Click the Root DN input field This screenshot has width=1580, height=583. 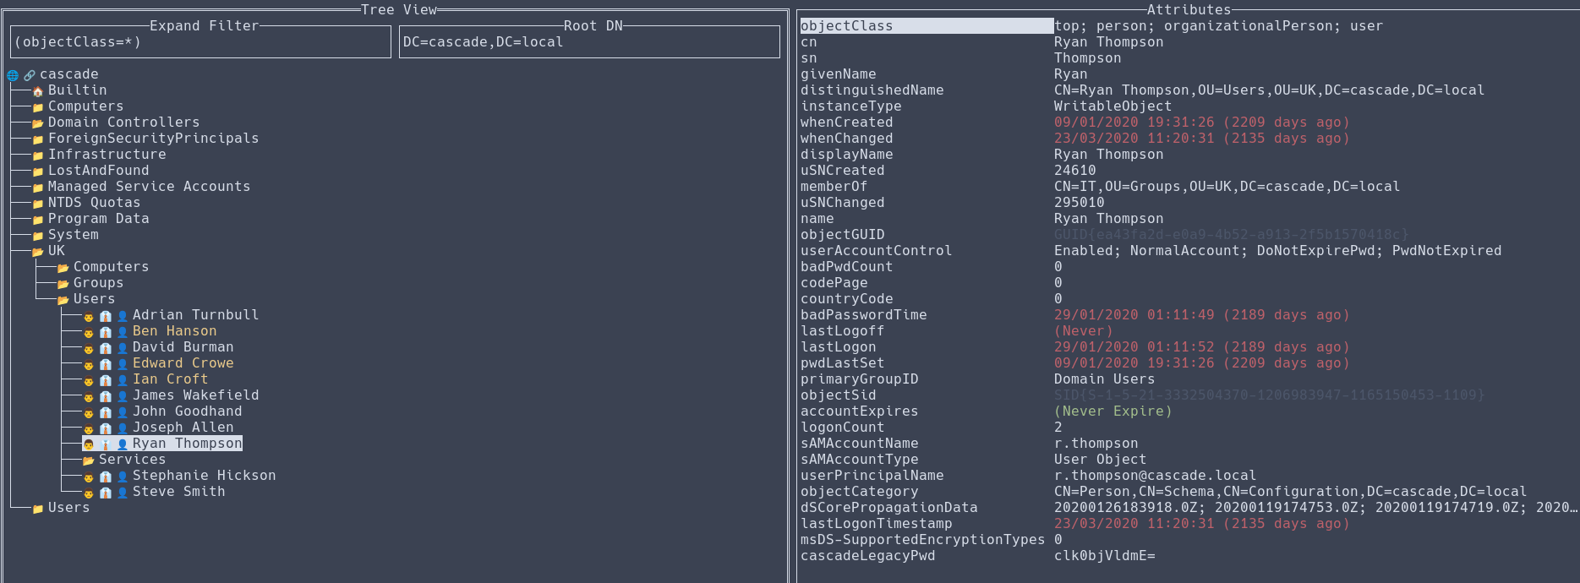coord(589,42)
